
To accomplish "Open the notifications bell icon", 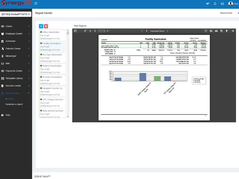I will pyautogui.click(x=215, y=4).
